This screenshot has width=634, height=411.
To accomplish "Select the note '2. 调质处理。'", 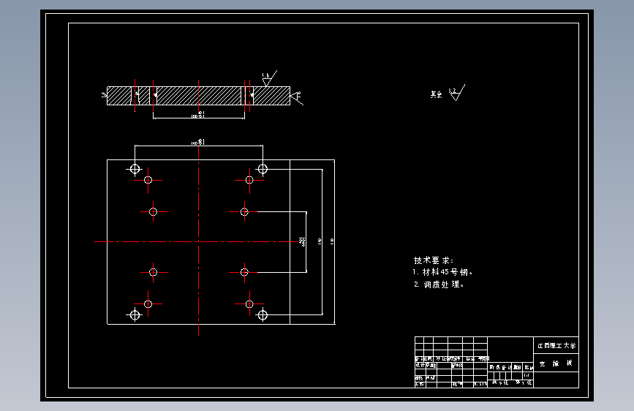I will pos(439,284).
